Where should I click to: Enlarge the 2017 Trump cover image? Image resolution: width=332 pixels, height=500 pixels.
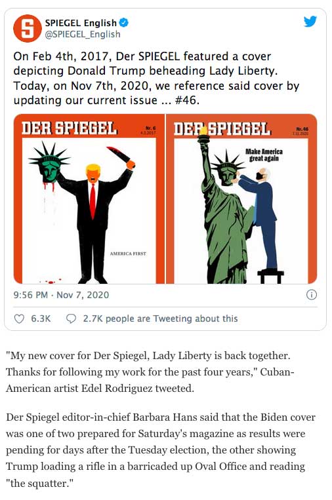coord(89,199)
